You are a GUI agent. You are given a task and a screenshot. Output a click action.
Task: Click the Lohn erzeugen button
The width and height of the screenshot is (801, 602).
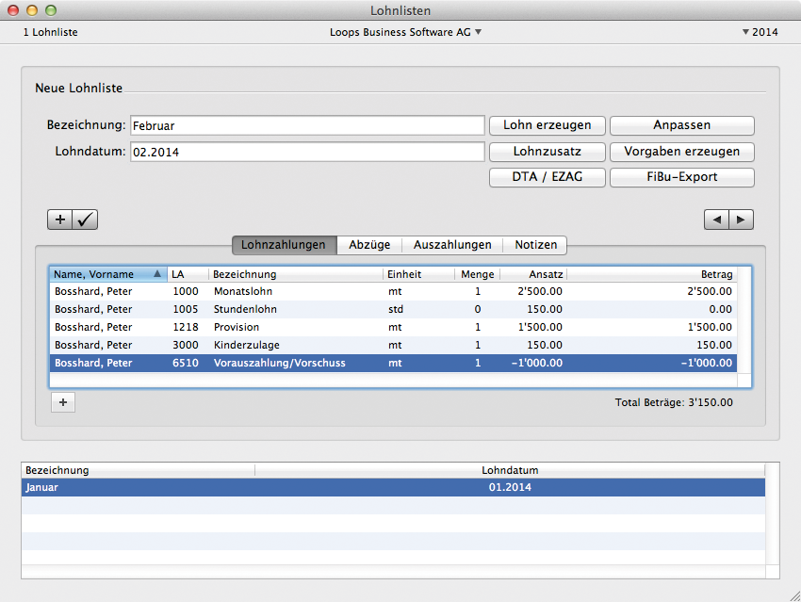547,125
